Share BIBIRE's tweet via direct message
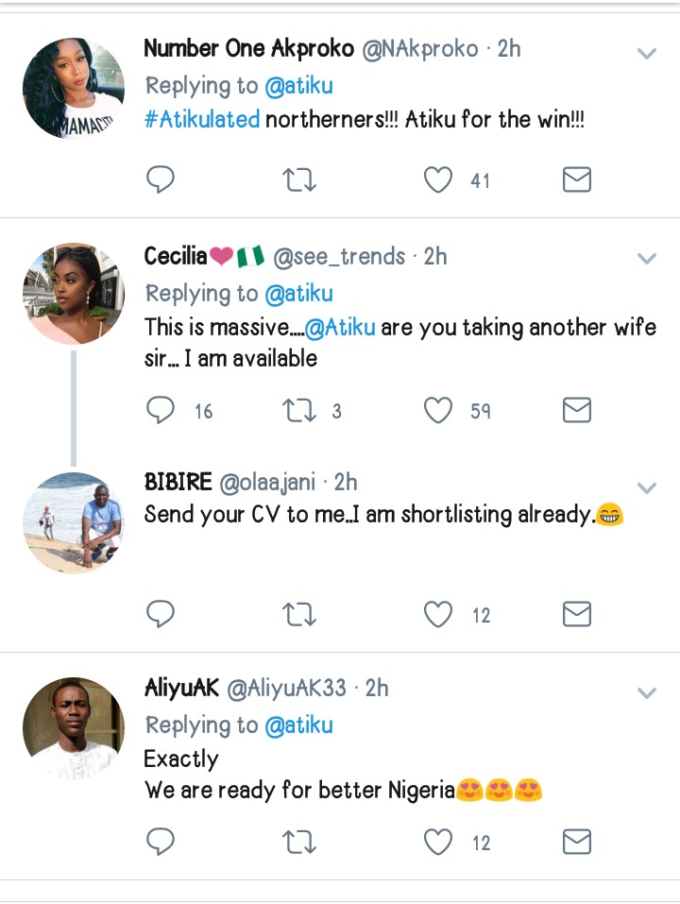This screenshot has height=904, width=680. (x=576, y=615)
